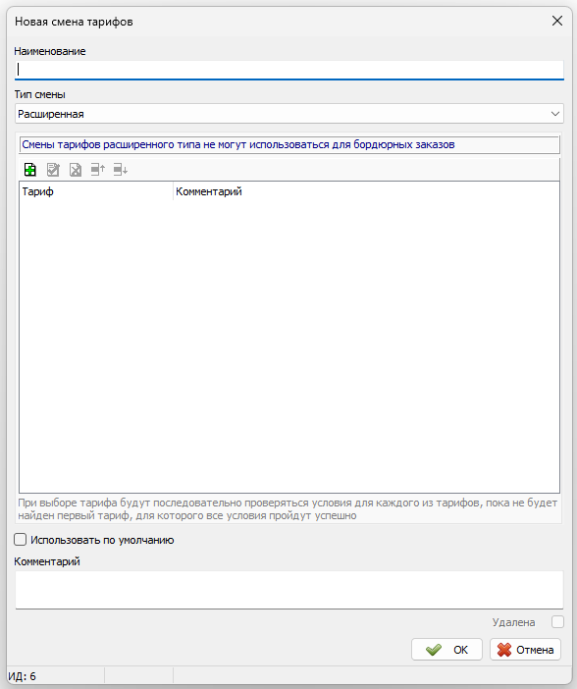Close the 'Новая смена тарифов' dialog
The height and width of the screenshot is (689, 577).
557,21
